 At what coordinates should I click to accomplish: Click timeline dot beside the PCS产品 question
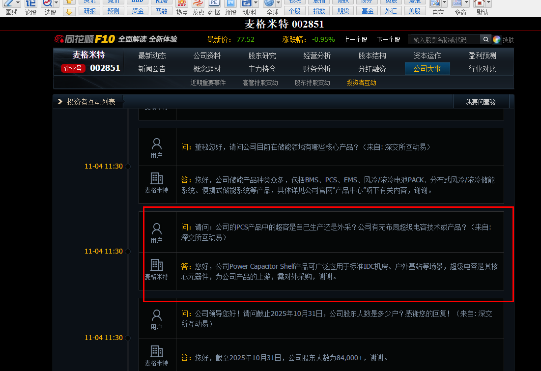tap(128, 251)
